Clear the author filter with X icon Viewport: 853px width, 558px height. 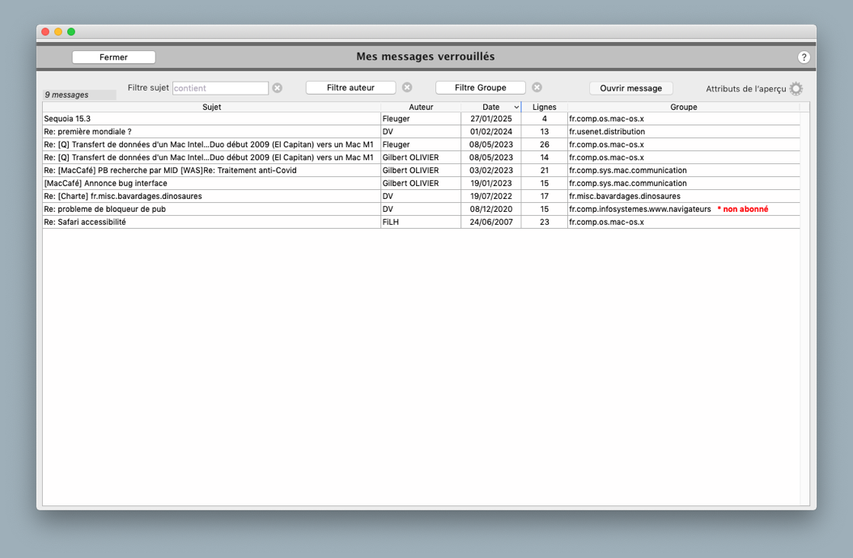(407, 87)
